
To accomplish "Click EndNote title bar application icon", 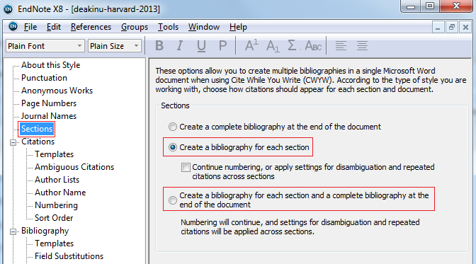I will [8, 9].
